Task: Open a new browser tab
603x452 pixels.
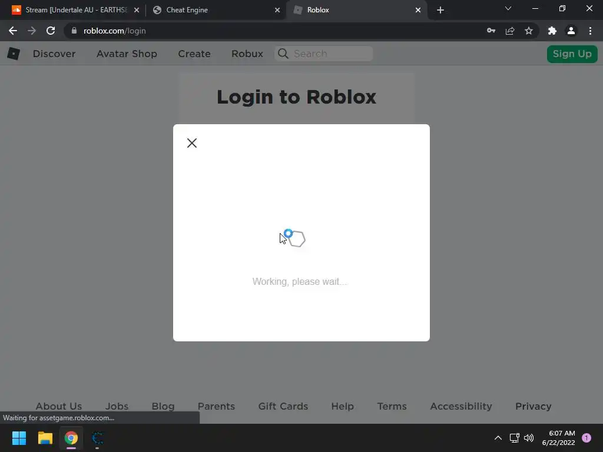Action: [x=440, y=10]
